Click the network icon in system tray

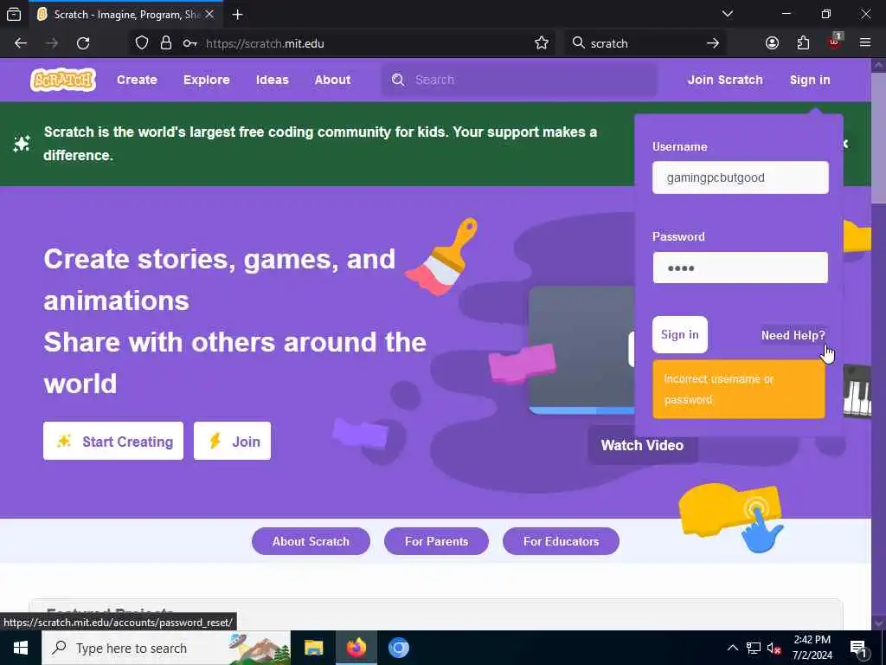pos(754,648)
